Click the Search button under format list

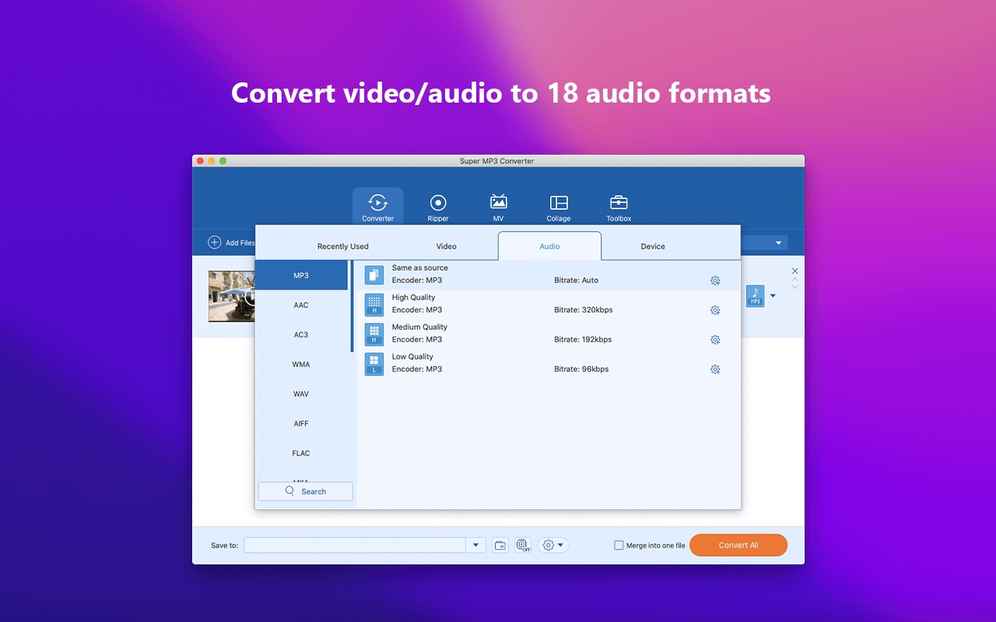[306, 491]
